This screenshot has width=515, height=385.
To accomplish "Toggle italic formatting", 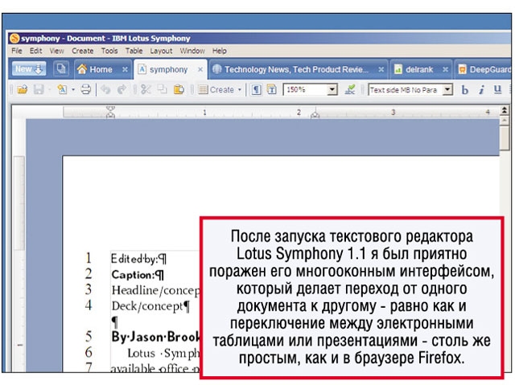I will [481, 89].
